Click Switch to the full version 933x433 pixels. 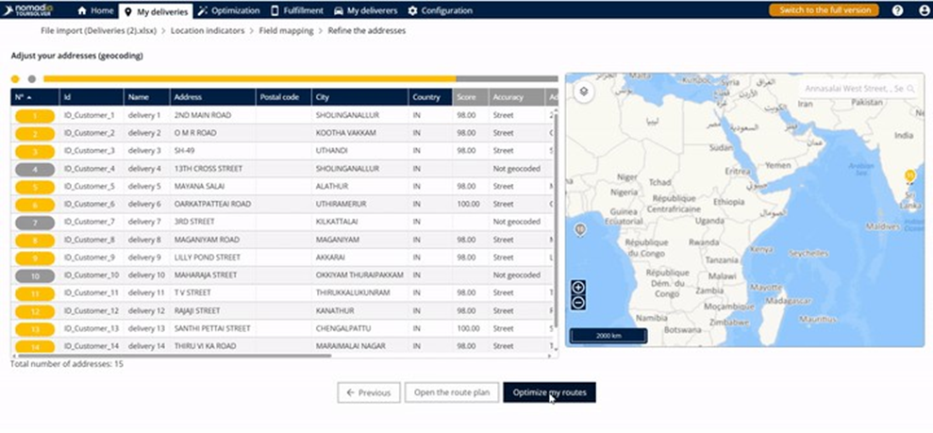tap(824, 10)
